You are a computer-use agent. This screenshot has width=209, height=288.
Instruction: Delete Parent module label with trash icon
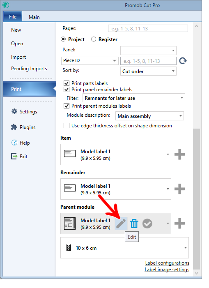click(x=134, y=223)
